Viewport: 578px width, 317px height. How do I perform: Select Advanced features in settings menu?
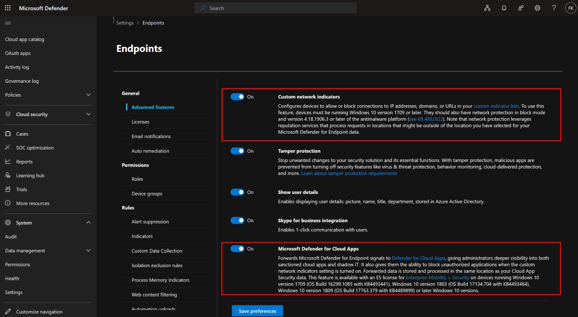(x=152, y=107)
